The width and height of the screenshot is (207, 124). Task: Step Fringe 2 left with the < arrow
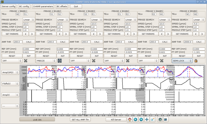coord(60,34)
